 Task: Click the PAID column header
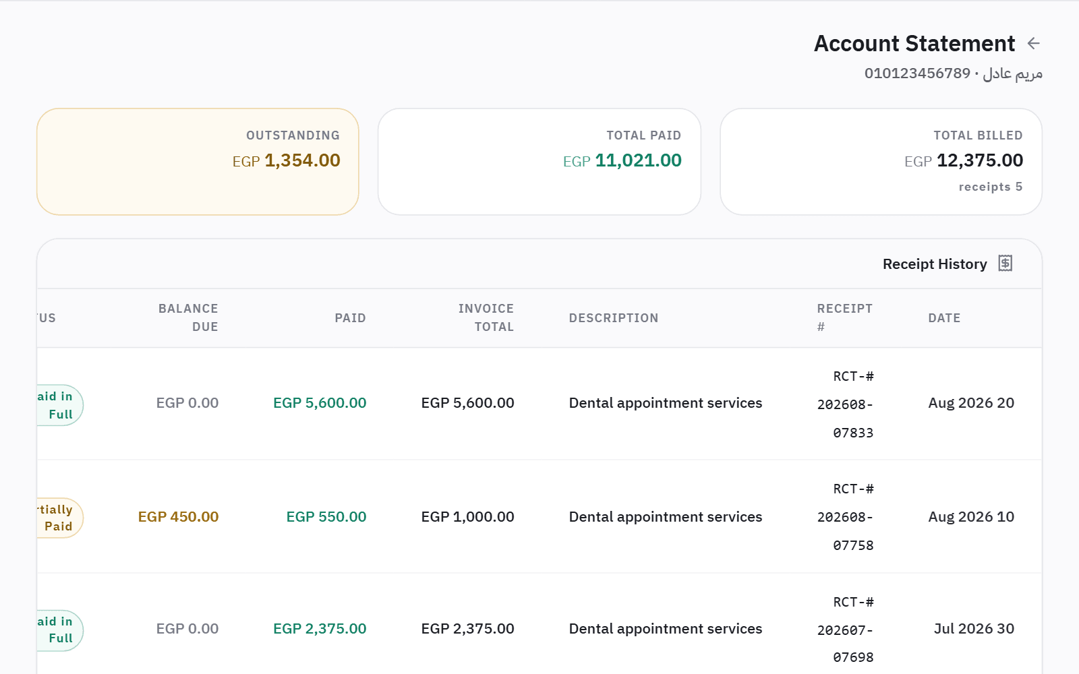[351, 318]
